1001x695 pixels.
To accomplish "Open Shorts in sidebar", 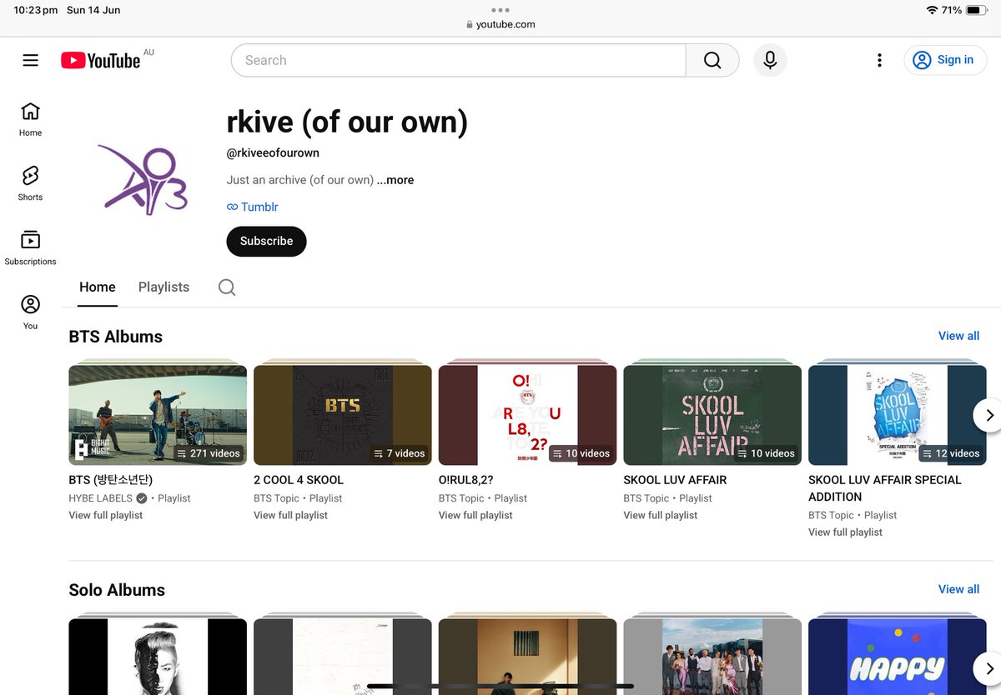I will (x=30, y=183).
